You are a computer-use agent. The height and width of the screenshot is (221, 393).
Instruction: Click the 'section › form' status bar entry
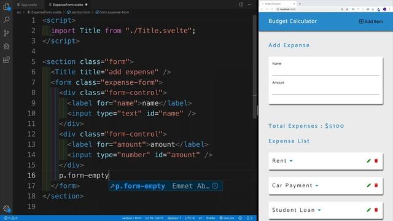(131, 219)
